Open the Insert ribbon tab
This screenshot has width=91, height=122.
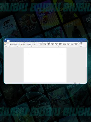(x=11, y=41)
